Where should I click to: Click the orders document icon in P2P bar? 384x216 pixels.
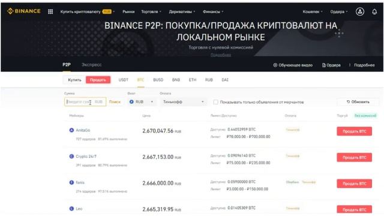pos(324,65)
